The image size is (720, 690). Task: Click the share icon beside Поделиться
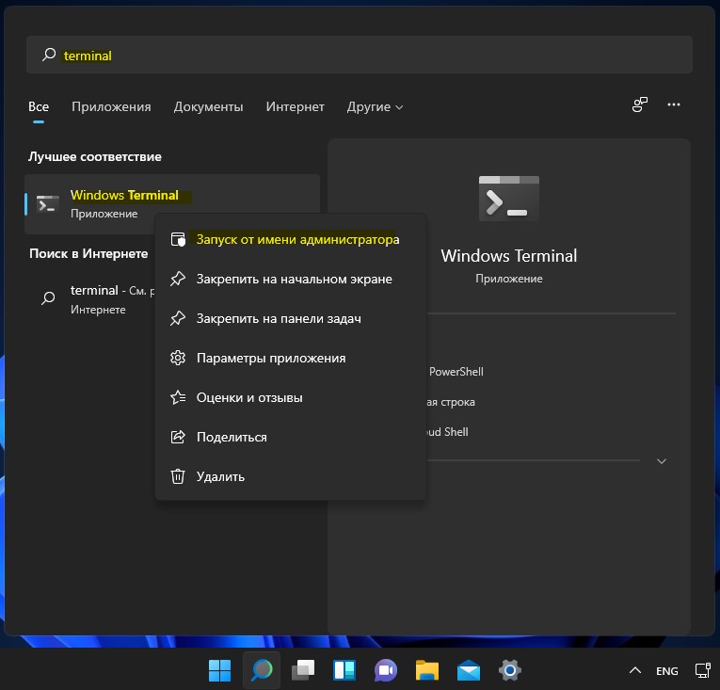[x=178, y=437]
